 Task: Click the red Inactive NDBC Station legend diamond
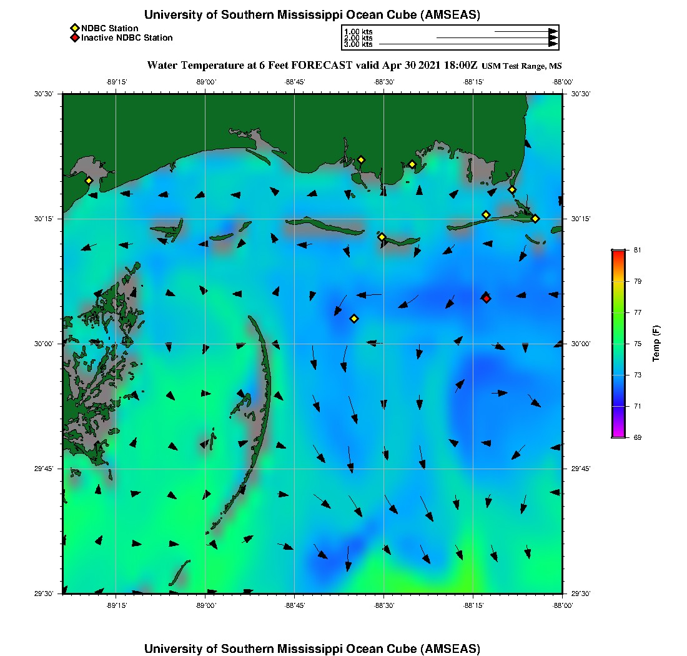pos(74,38)
